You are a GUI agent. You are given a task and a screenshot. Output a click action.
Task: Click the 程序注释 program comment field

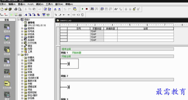tap(117, 49)
